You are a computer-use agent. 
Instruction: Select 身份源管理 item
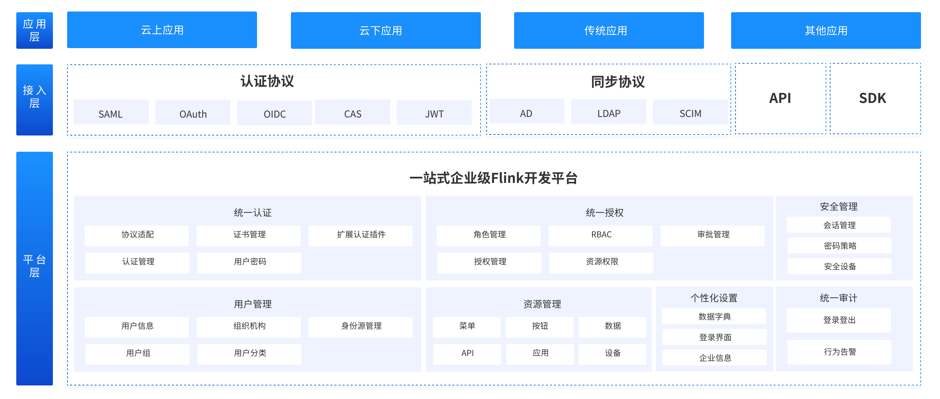coord(360,327)
